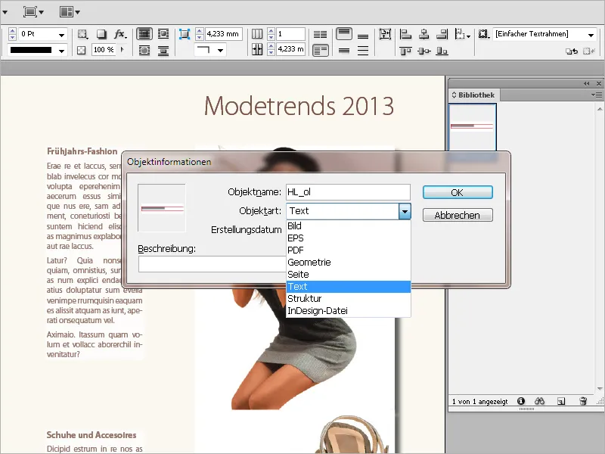Choose InDesign-Datei in the list

pos(348,311)
